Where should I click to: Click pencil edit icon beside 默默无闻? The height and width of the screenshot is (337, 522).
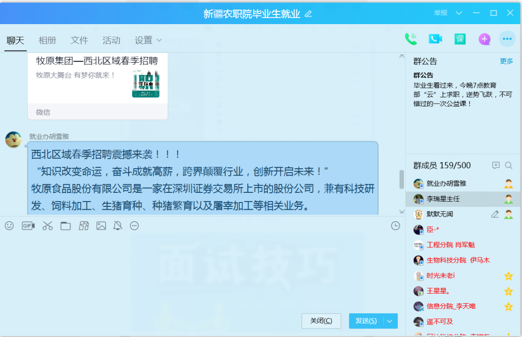pos(495,214)
